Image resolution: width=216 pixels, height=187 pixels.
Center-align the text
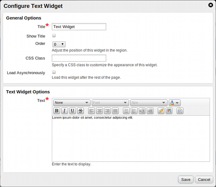(100, 111)
